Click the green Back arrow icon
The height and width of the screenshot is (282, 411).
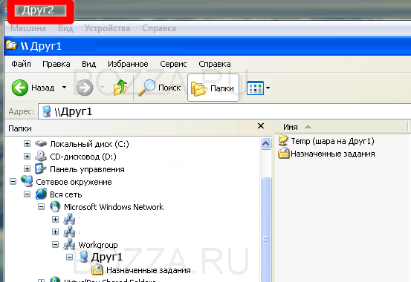(19, 88)
